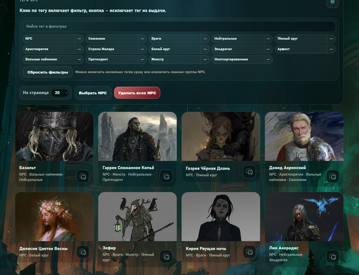
Task: Exclude the Претендент tag with minus button
Action: point(142,60)
